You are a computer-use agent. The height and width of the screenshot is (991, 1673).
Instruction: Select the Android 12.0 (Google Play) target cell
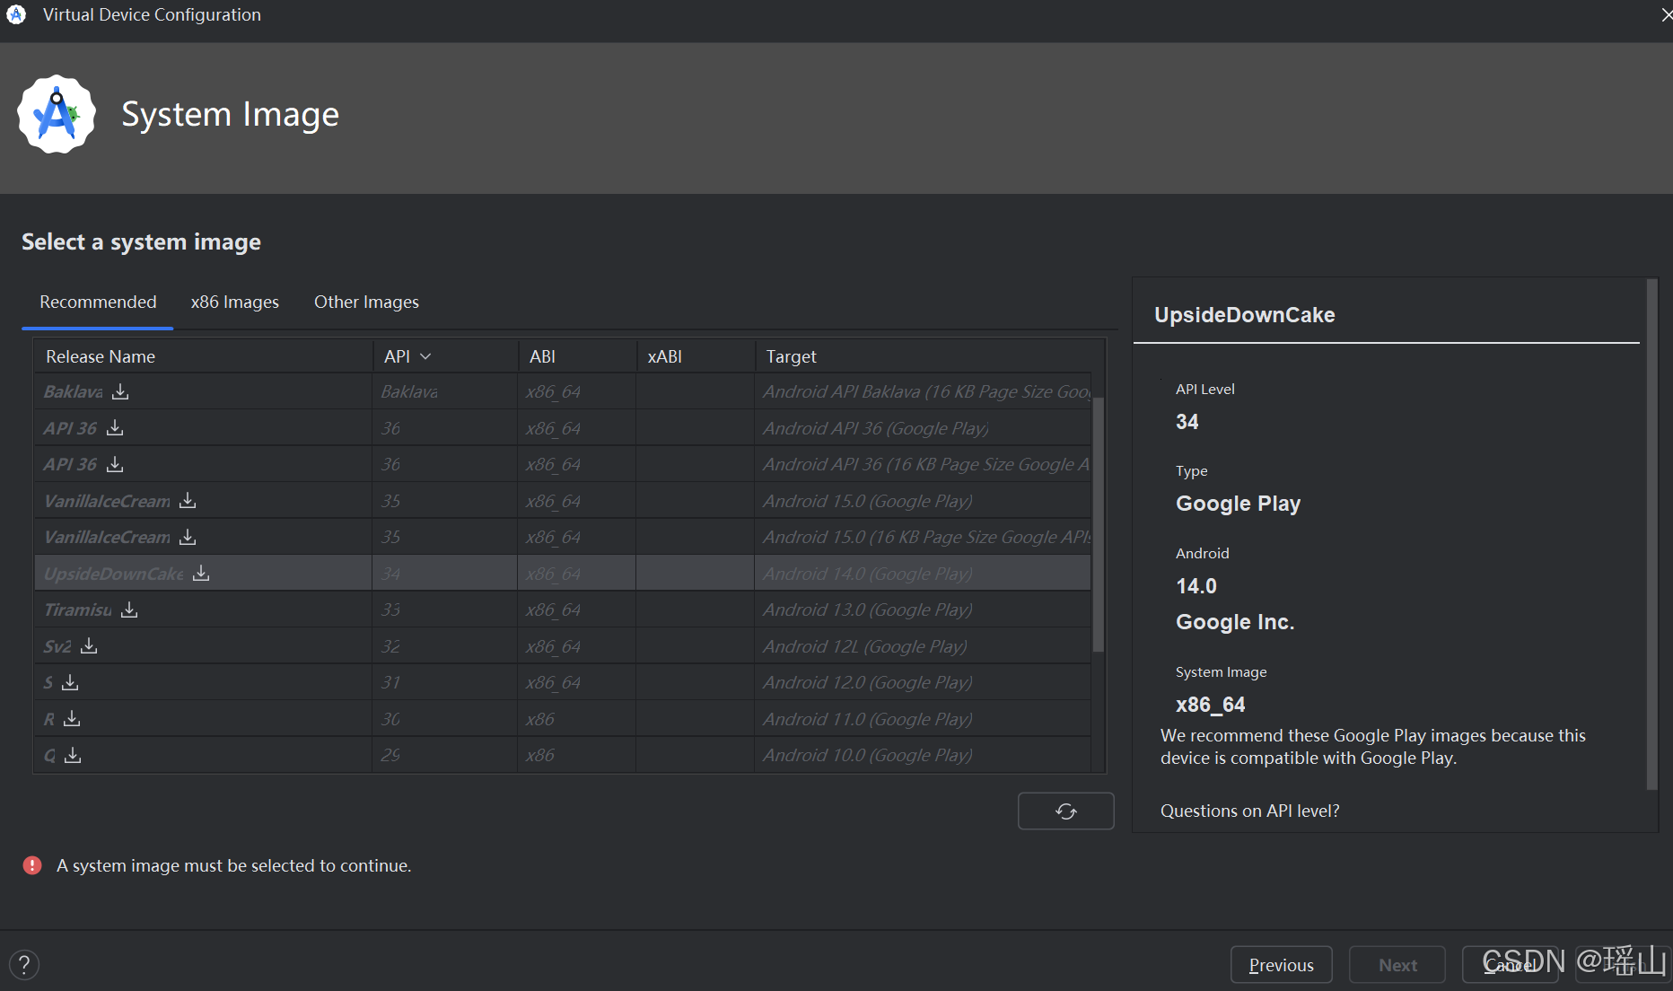point(923,682)
